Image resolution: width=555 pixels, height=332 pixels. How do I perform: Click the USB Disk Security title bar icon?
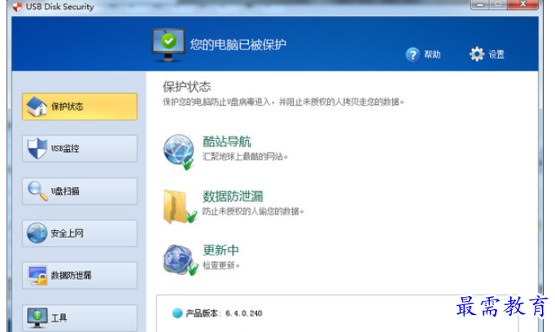17,7
